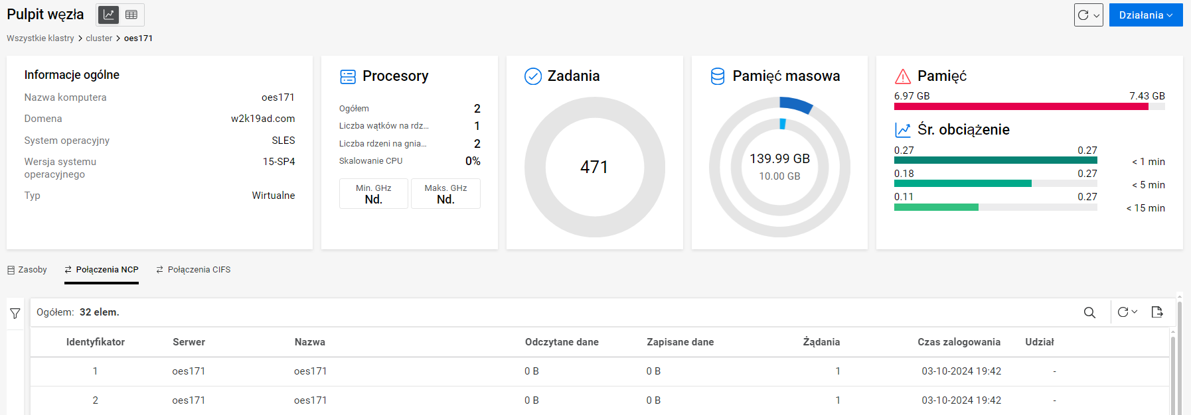The width and height of the screenshot is (1191, 415).
Task: Click the 471 tasks donut chart
Action: [x=595, y=167]
